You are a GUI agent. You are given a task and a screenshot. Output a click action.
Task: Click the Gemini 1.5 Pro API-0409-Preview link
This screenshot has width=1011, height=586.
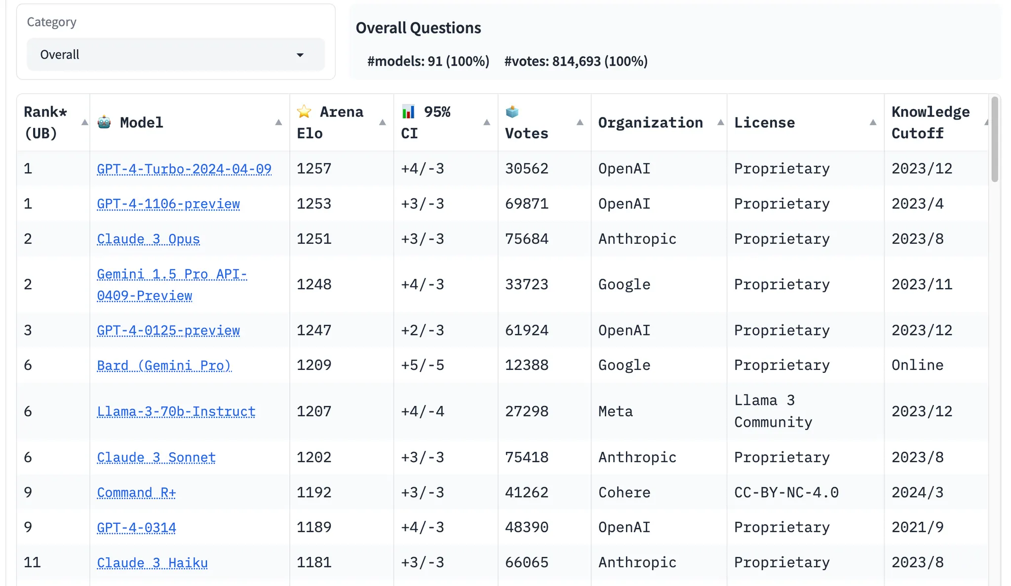pyautogui.click(x=172, y=285)
